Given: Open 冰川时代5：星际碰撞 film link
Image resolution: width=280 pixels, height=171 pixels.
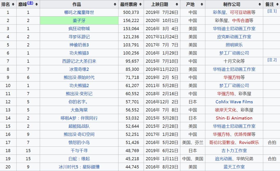Looking at the screenshot, I should (79, 167).
